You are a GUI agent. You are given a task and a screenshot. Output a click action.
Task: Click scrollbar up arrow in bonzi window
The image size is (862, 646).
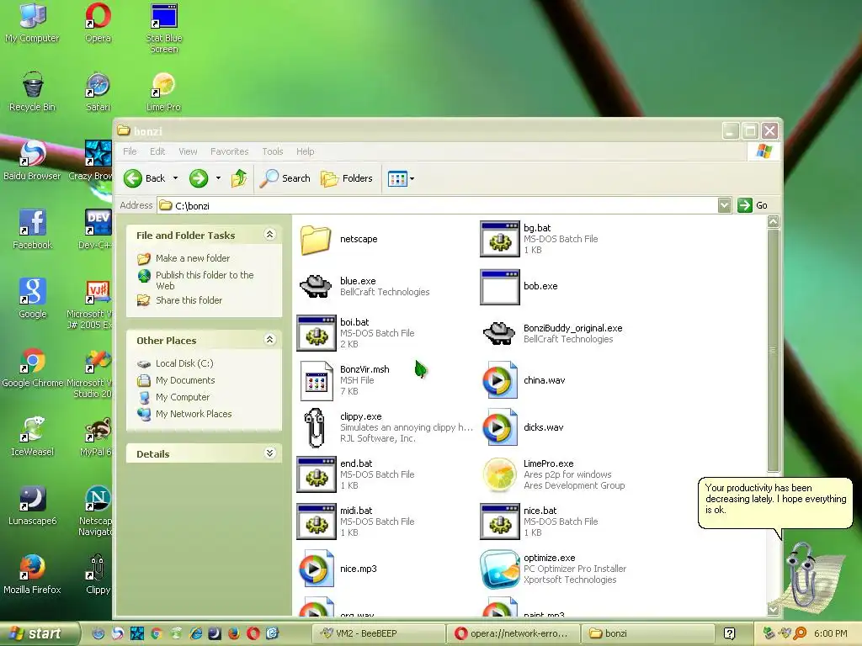[x=773, y=221]
